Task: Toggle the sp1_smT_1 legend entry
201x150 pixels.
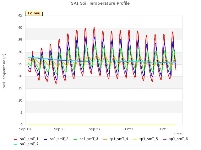Action: tap(26, 139)
